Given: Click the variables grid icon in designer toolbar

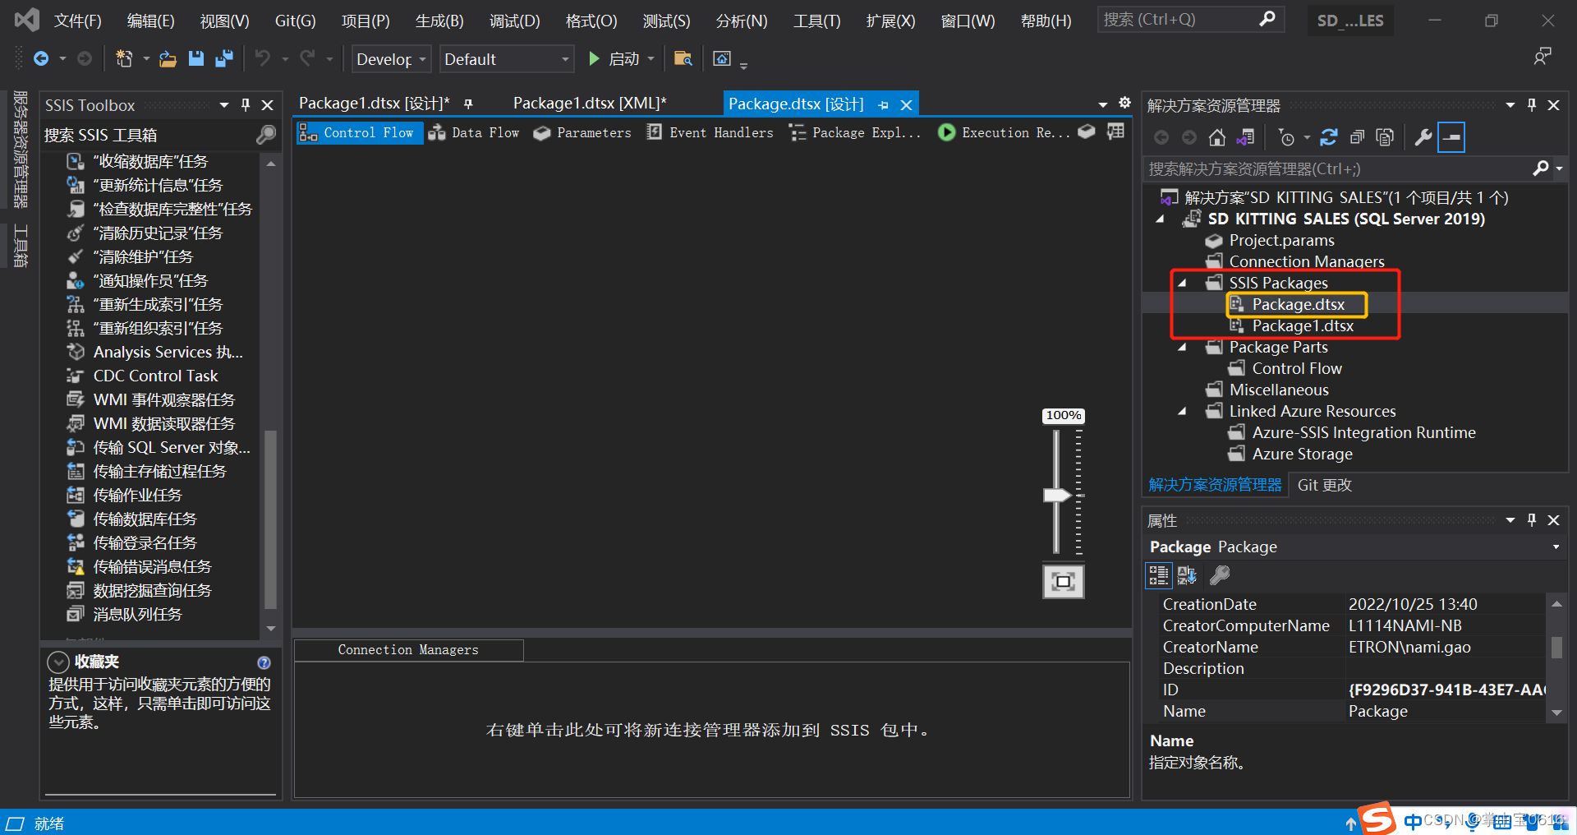Looking at the screenshot, I should tap(1115, 131).
